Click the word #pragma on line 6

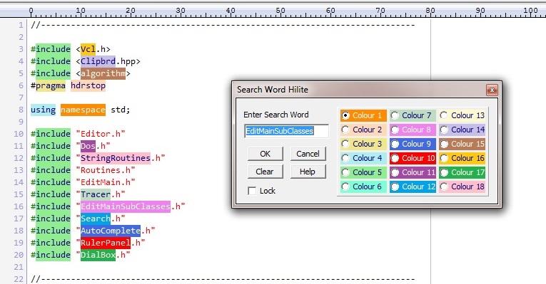click(x=48, y=85)
